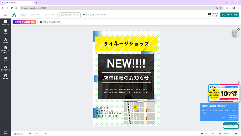Viewport: 241px width, 136px height.
Task: Select the 線・ペンツール pen tool
Action: (x=6, y=68)
